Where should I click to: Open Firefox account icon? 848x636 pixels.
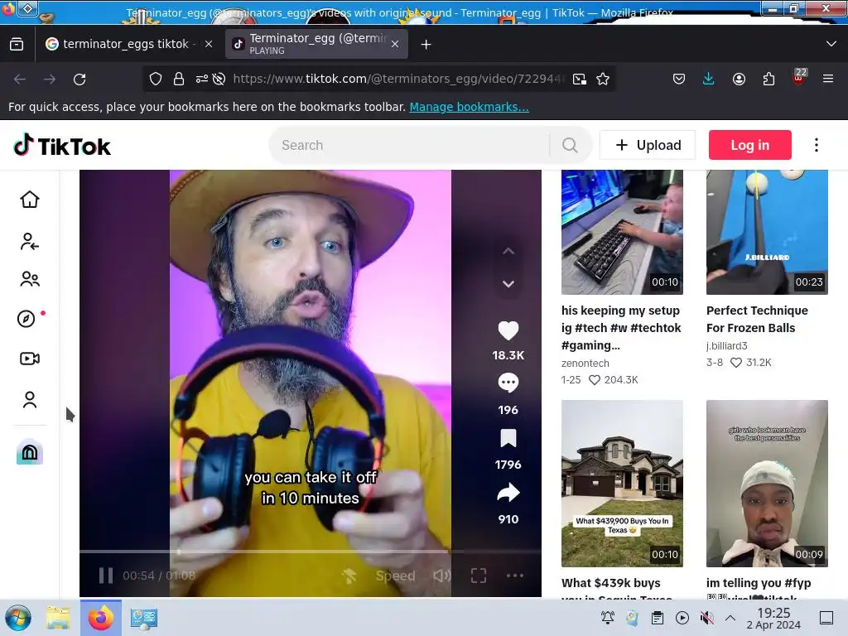pyautogui.click(x=739, y=79)
